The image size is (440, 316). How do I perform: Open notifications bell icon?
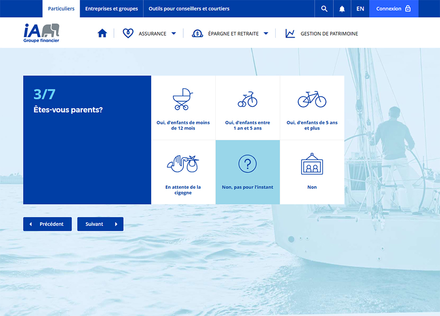point(342,9)
